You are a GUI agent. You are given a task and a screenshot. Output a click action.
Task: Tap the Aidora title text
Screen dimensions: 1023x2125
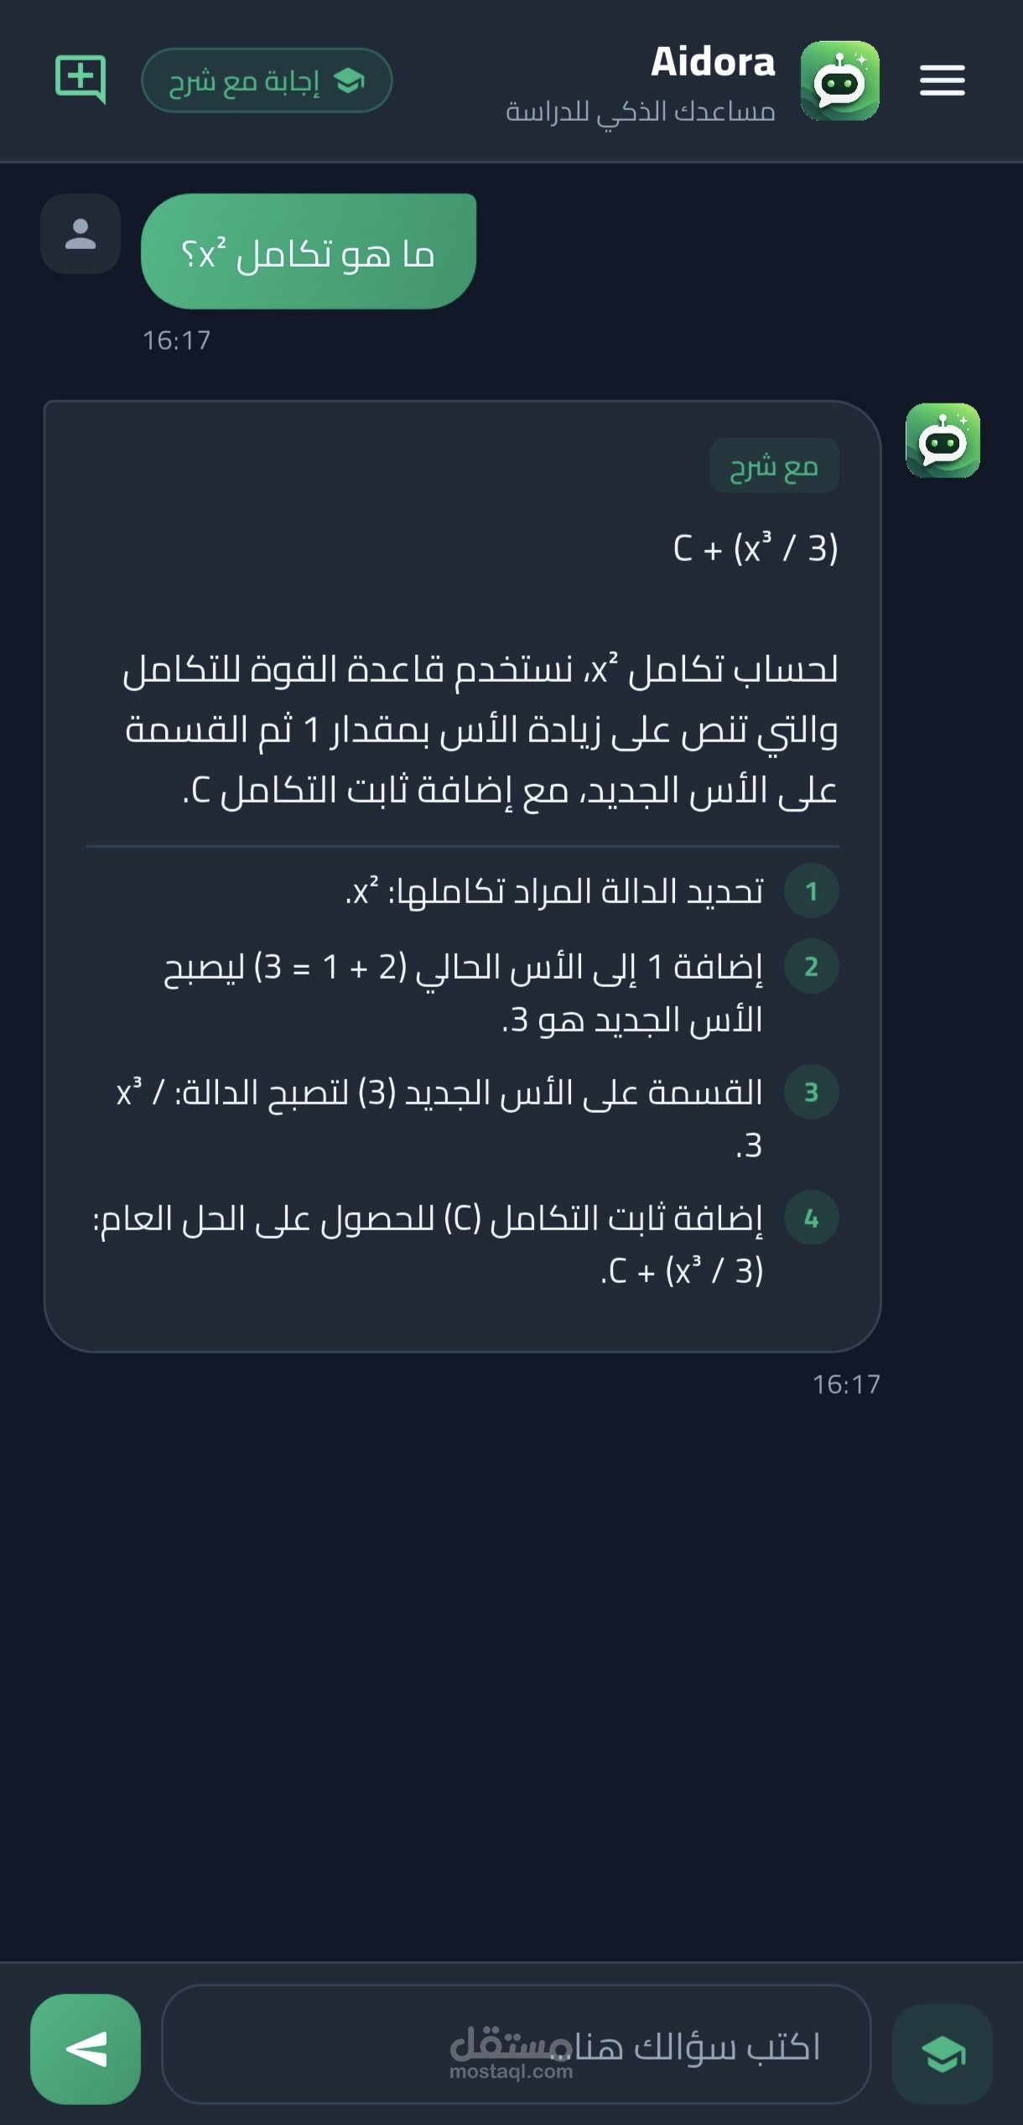713,62
